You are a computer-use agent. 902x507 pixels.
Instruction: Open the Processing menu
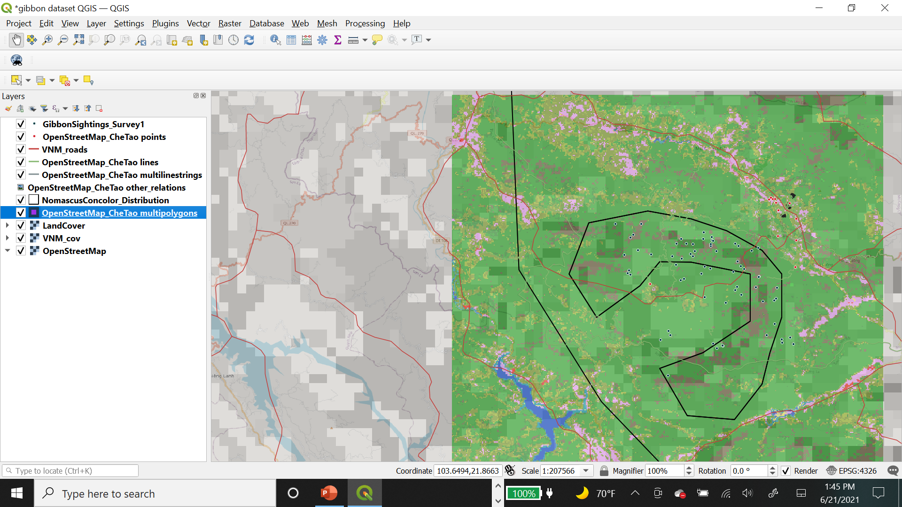365,23
